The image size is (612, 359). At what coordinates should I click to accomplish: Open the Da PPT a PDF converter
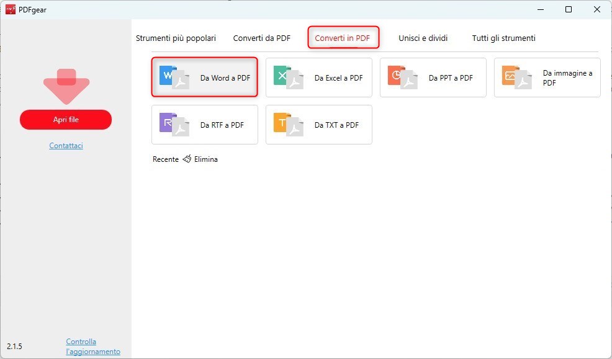click(433, 77)
